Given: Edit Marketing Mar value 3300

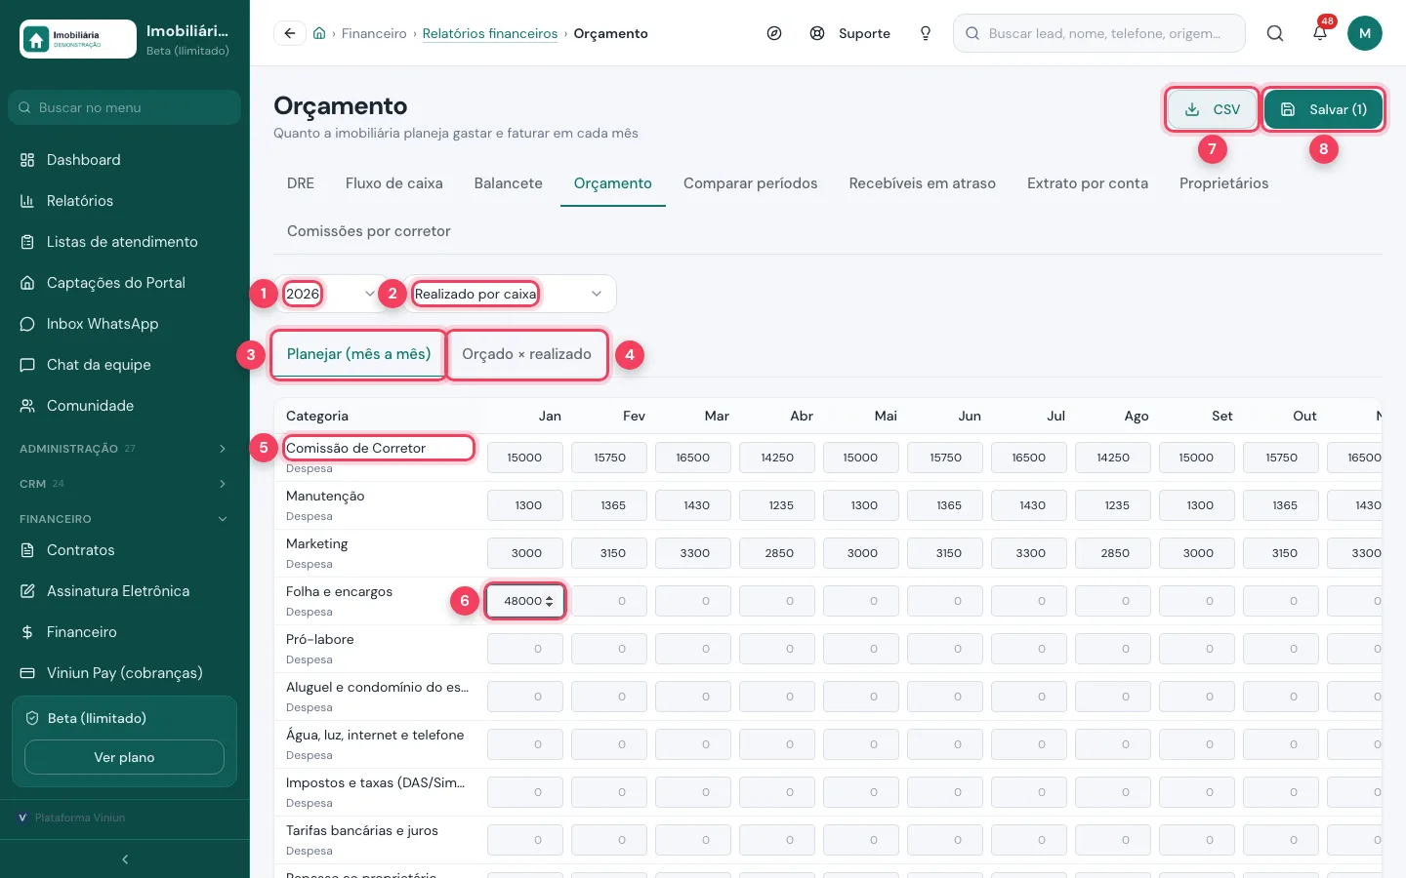Looking at the screenshot, I should [x=693, y=553].
